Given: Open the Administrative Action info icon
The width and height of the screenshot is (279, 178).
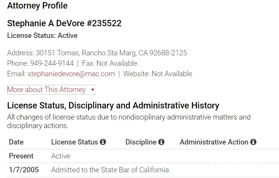Looking at the screenshot, I should (x=253, y=142).
